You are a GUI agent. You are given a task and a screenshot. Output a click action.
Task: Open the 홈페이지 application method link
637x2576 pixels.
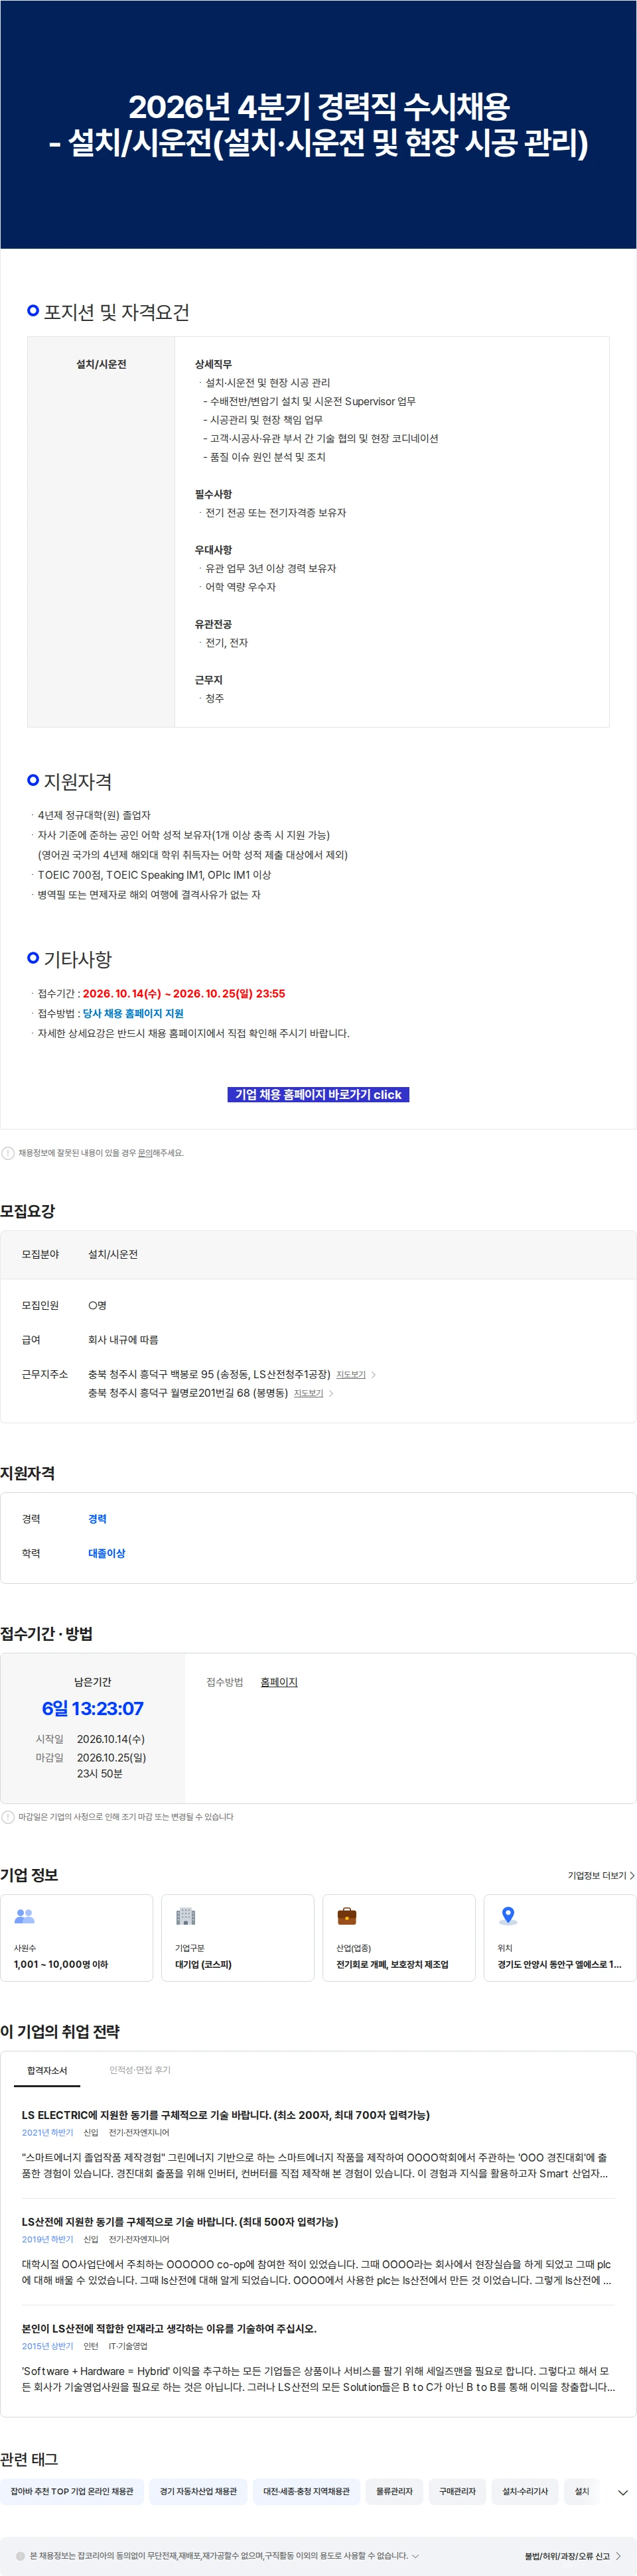click(x=279, y=1682)
